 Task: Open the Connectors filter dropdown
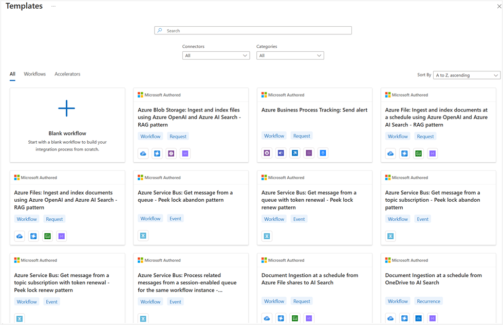tap(216, 55)
